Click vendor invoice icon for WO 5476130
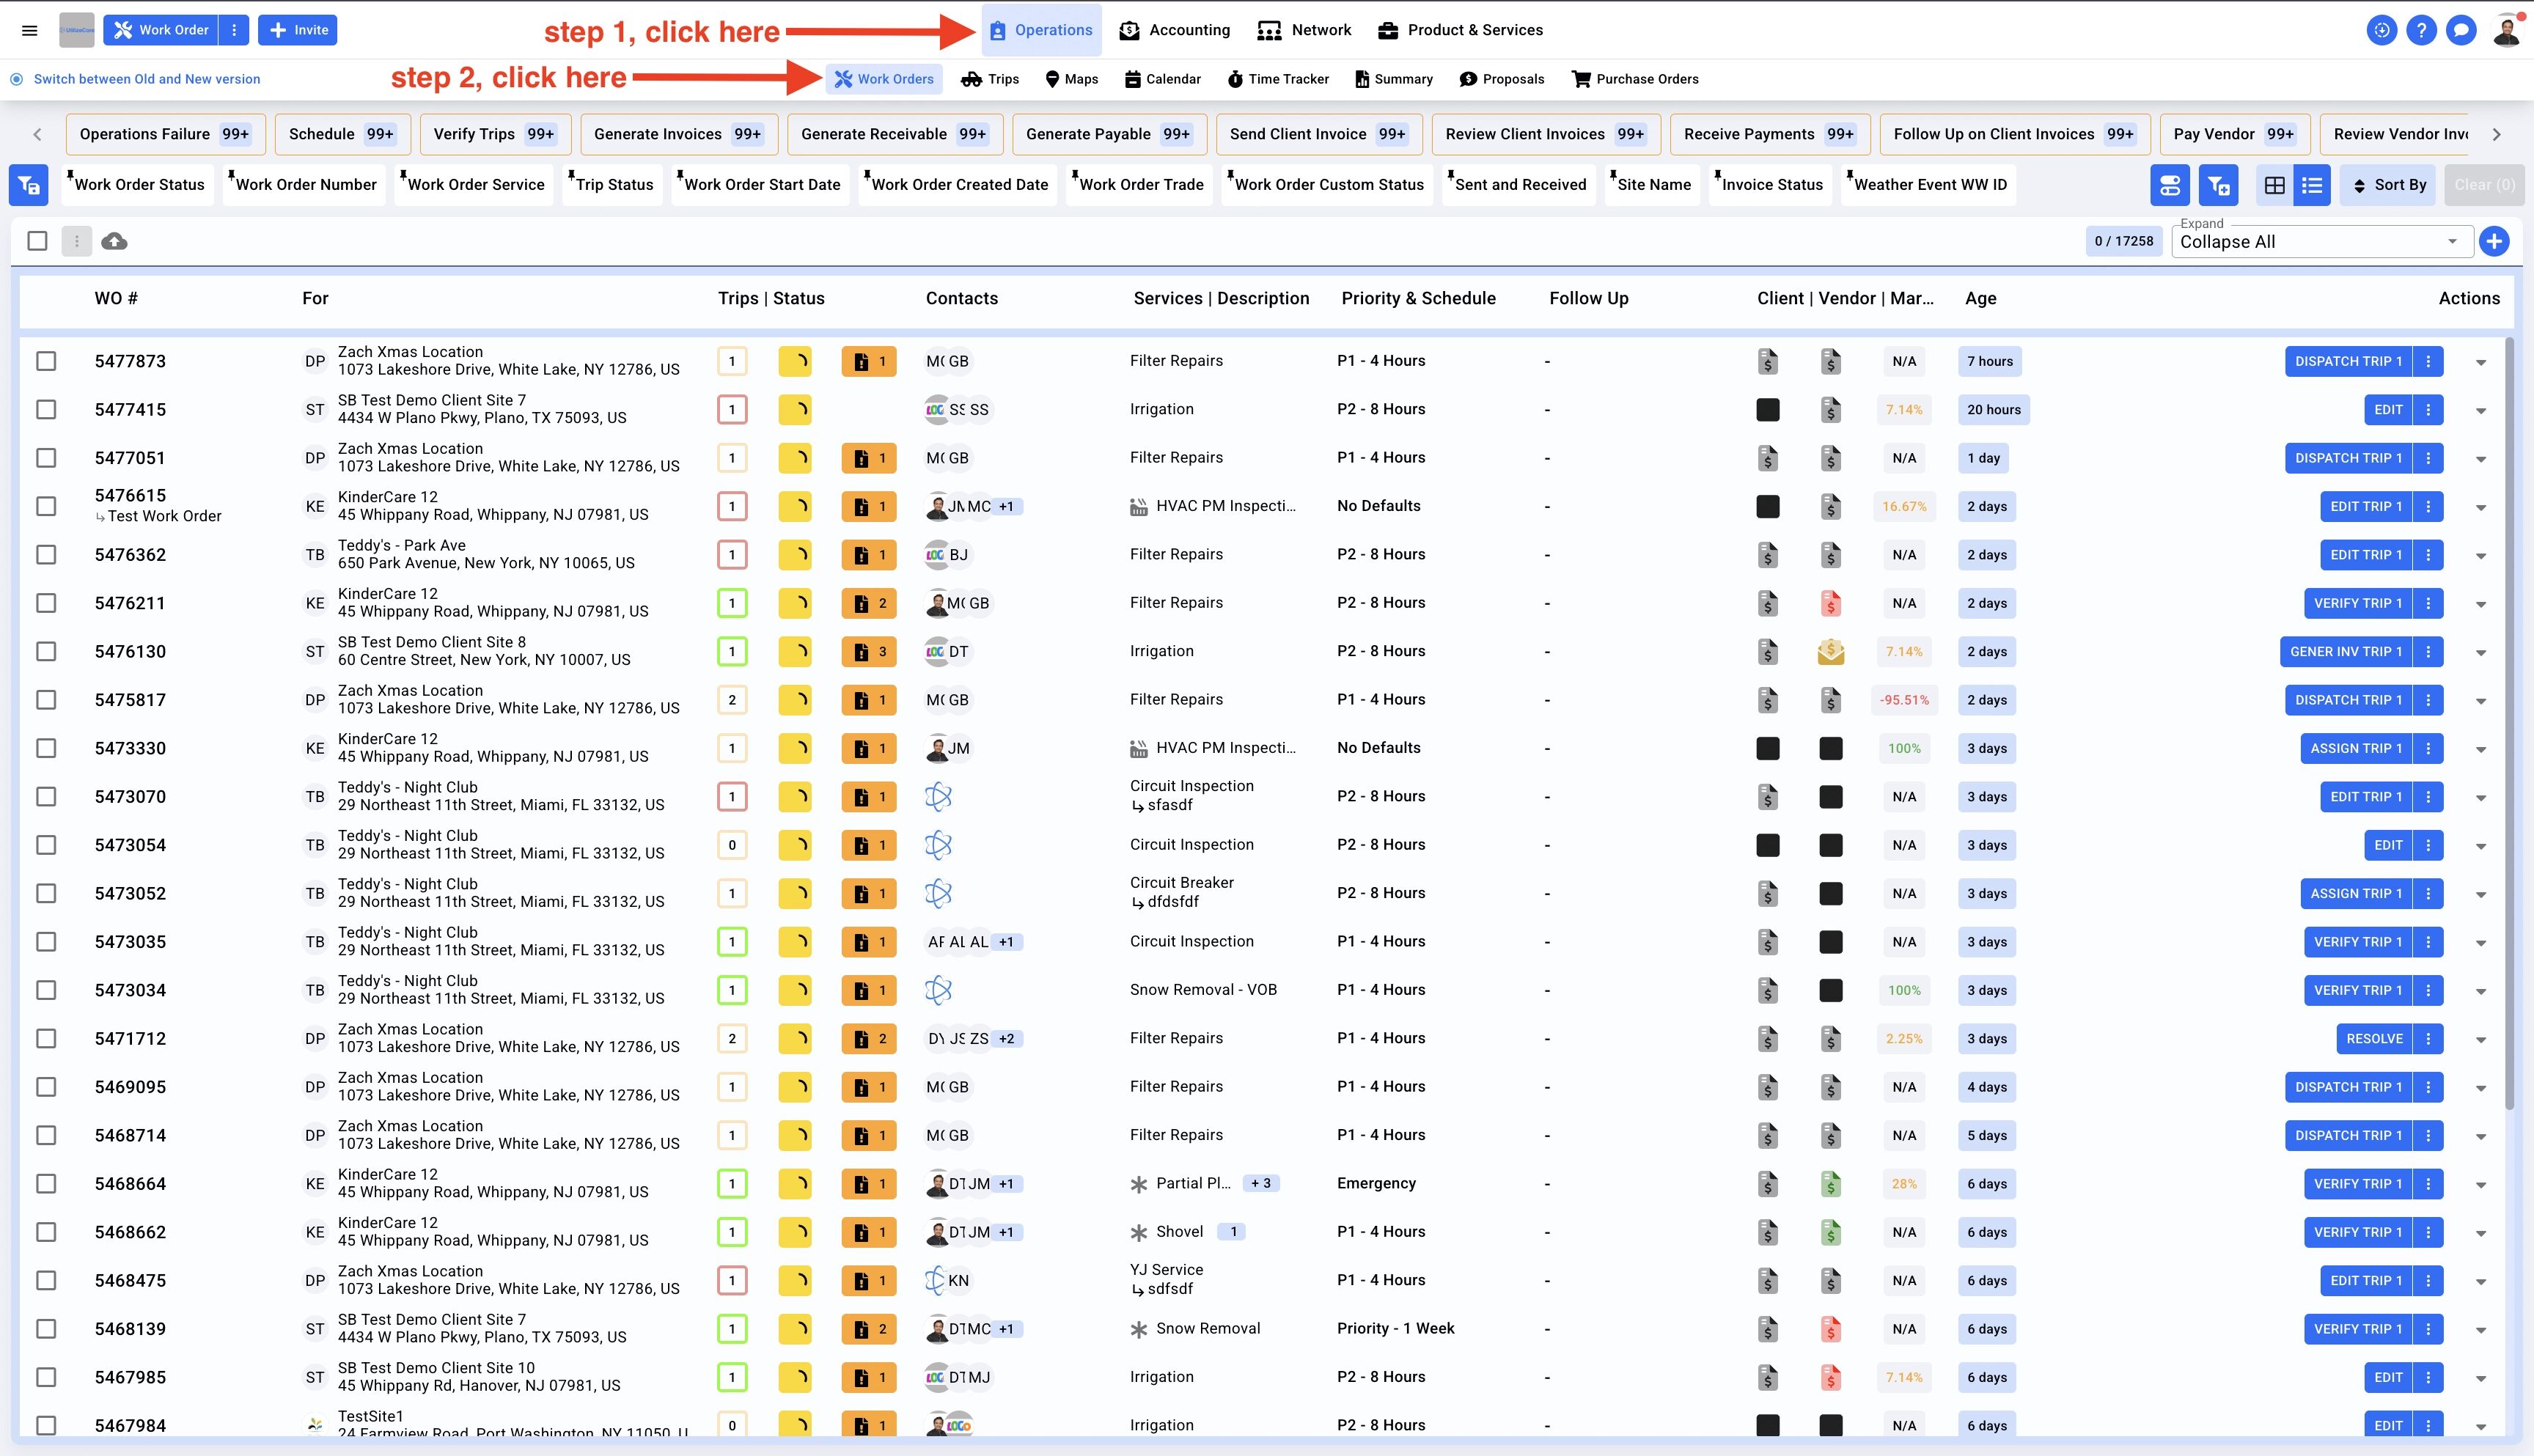The width and height of the screenshot is (2534, 1456). point(1830,652)
